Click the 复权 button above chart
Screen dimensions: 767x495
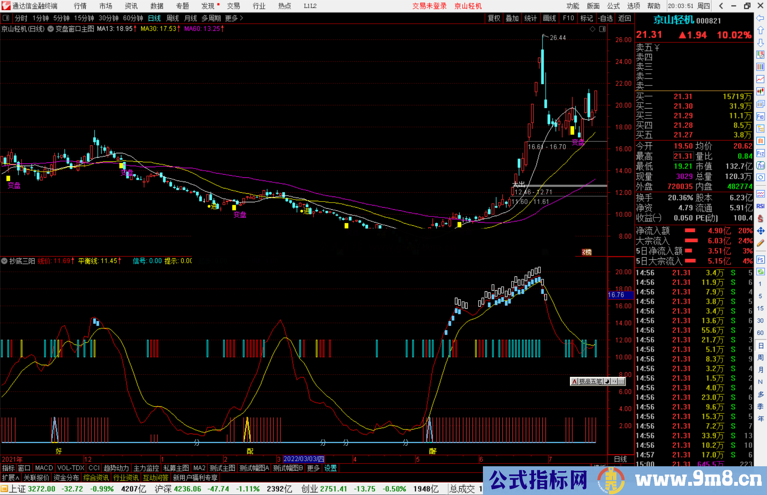coord(494,18)
